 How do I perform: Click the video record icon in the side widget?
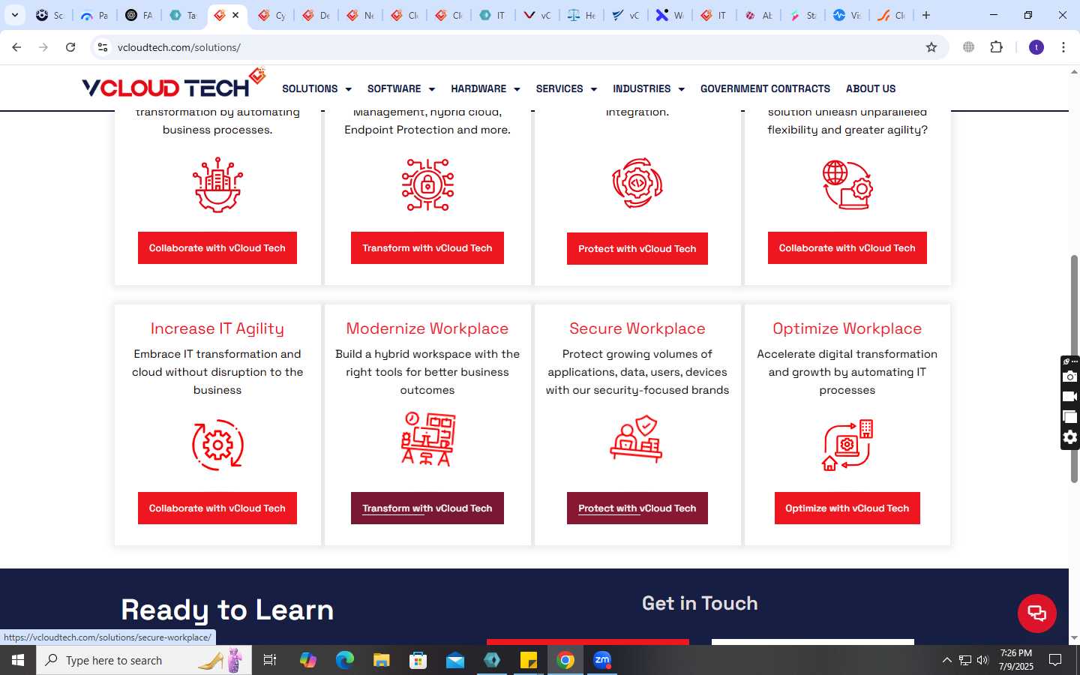click(1070, 397)
